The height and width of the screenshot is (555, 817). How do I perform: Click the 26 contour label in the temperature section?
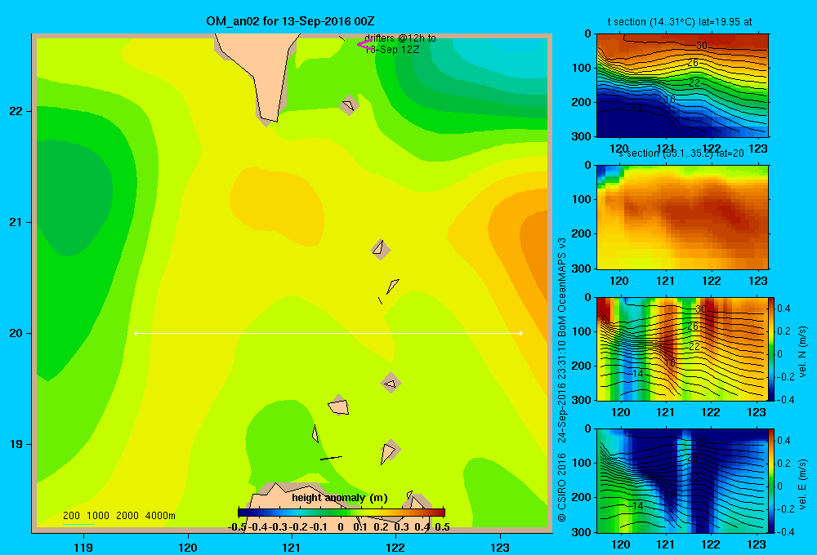tap(693, 63)
